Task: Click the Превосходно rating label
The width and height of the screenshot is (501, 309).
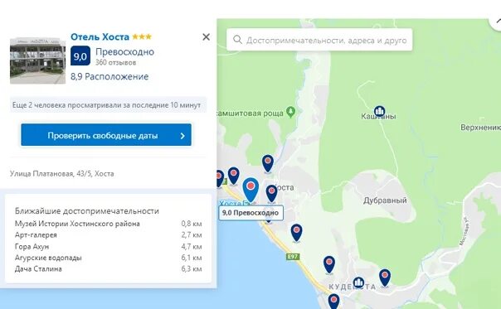Action: coord(125,51)
